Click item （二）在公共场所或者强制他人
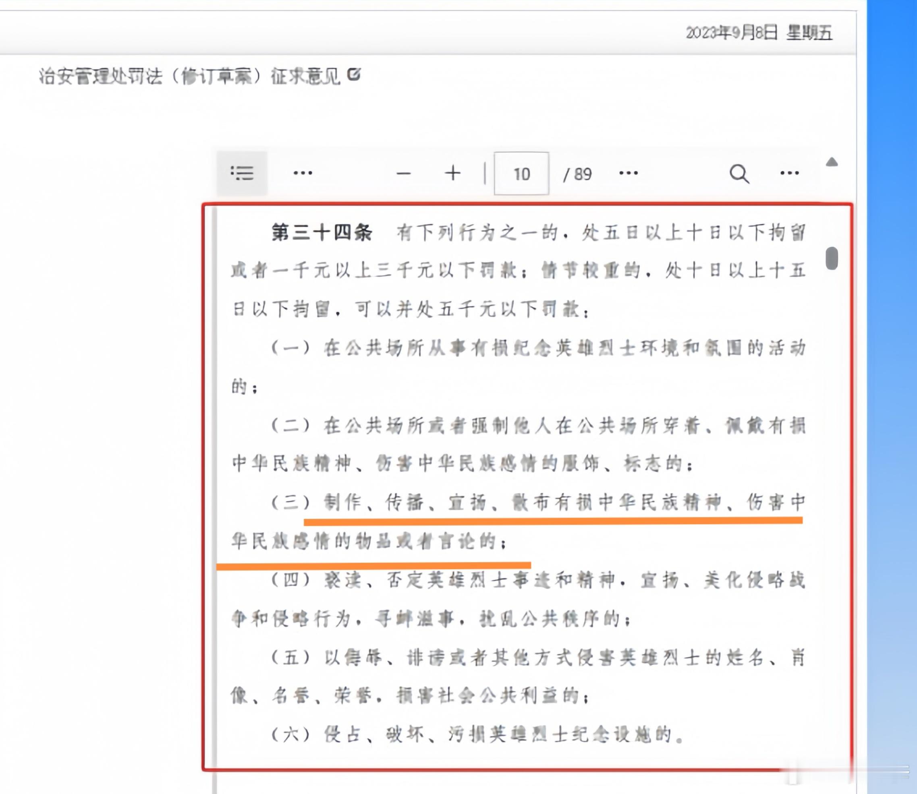 [x=538, y=426]
